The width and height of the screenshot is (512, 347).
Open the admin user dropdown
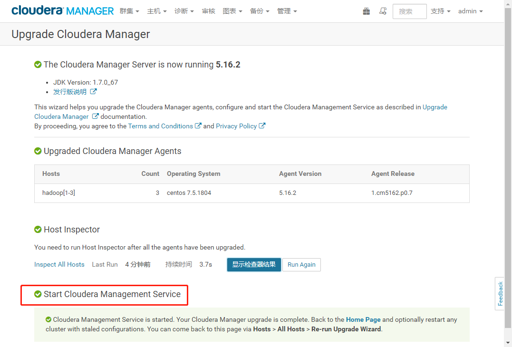471,11
